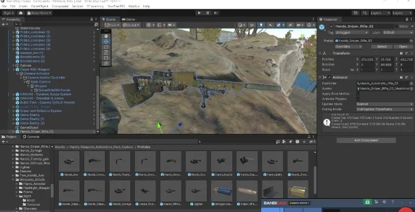Open the cloud services icon

21,13
